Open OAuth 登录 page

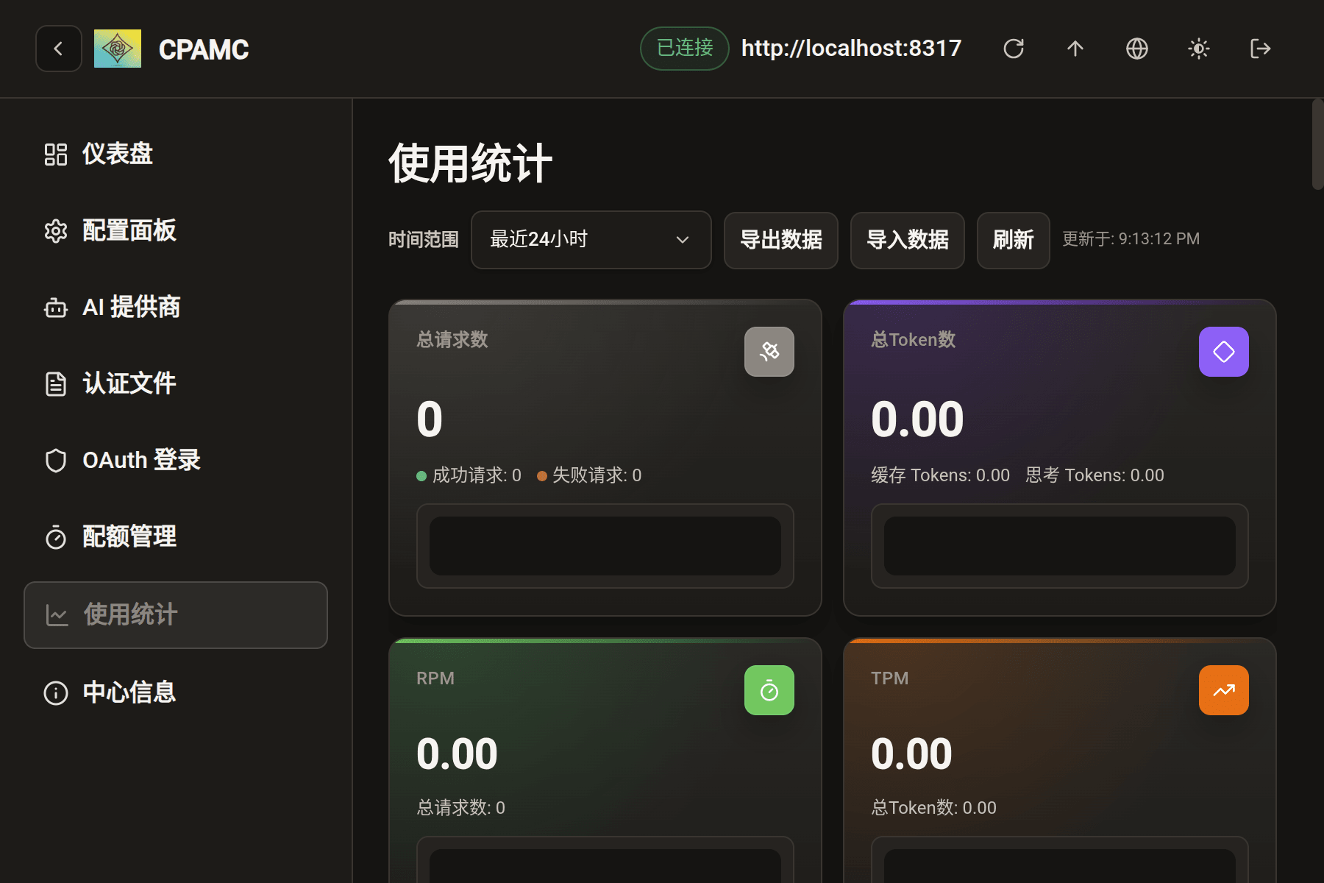176,460
